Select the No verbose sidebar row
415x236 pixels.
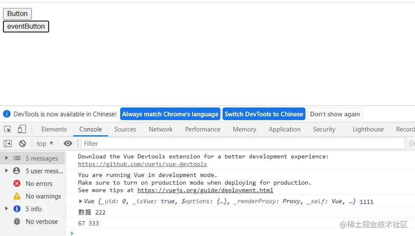33,222
